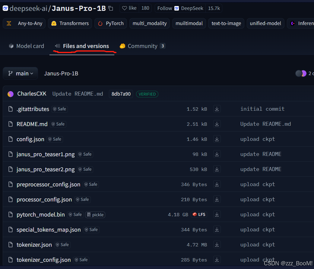Select the PyTorch tag
Screen dimensions: 314x269
tap(111, 24)
